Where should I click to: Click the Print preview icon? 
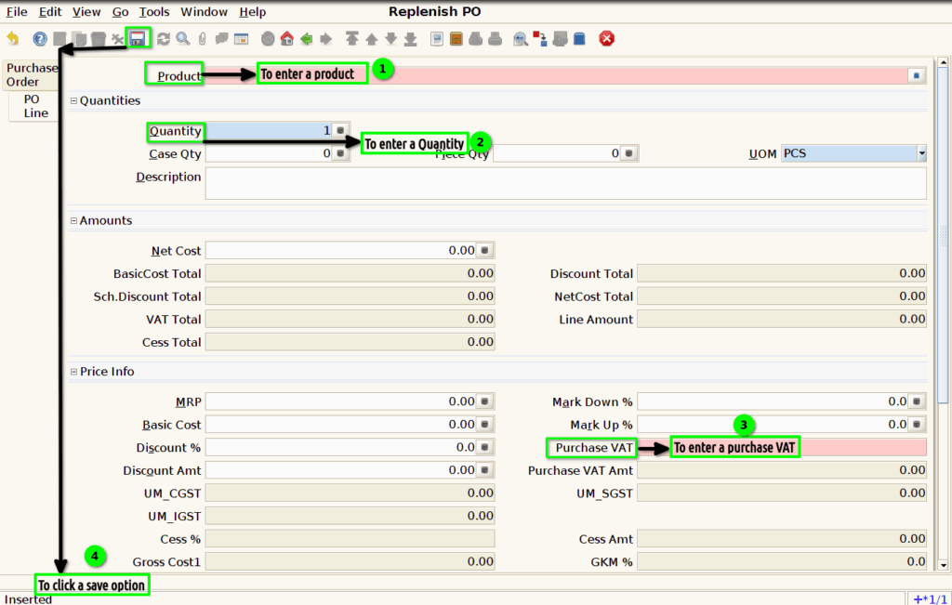[475, 39]
